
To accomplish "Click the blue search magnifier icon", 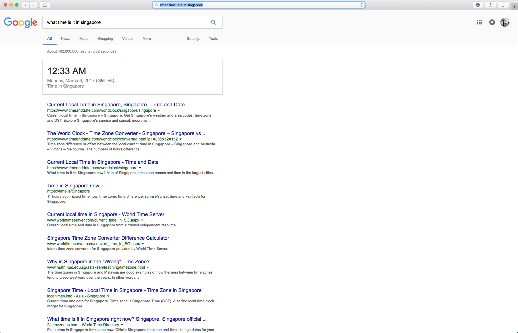I will pyautogui.click(x=214, y=22).
